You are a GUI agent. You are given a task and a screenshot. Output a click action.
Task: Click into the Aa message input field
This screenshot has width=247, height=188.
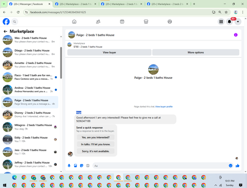(x=161, y=166)
